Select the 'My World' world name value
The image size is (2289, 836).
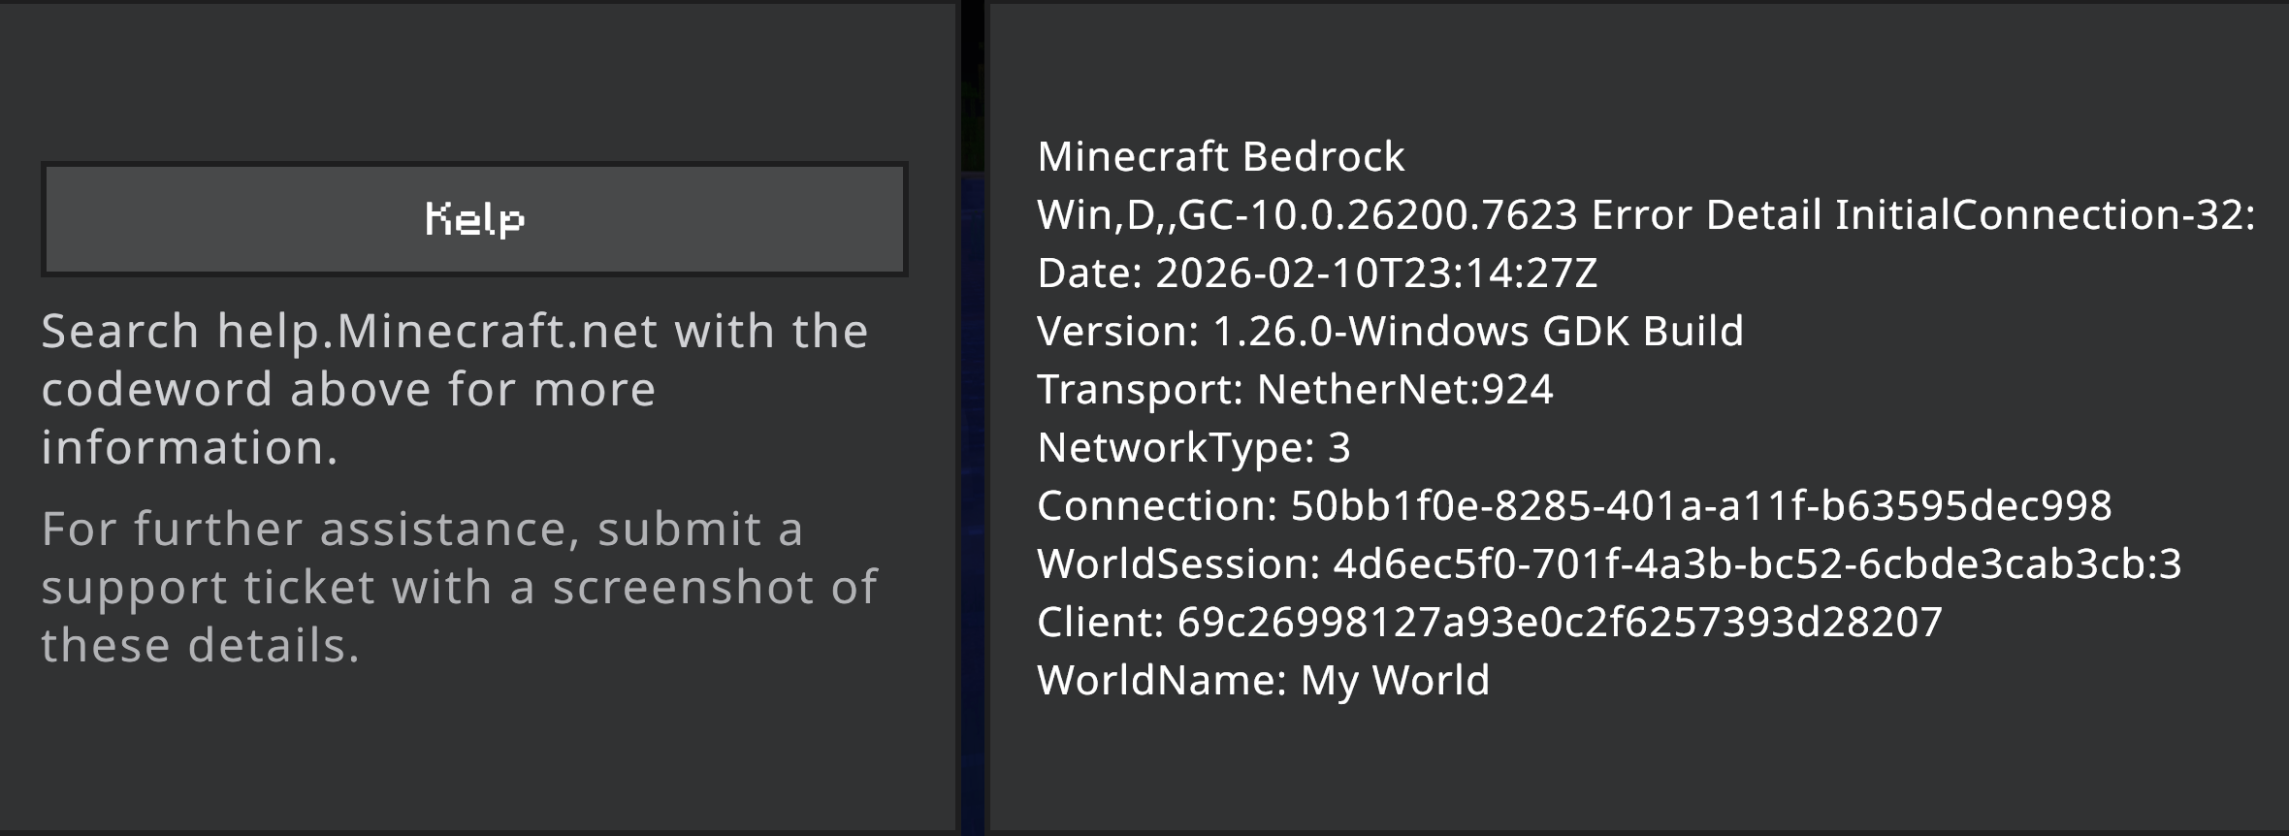(1394, 681)
